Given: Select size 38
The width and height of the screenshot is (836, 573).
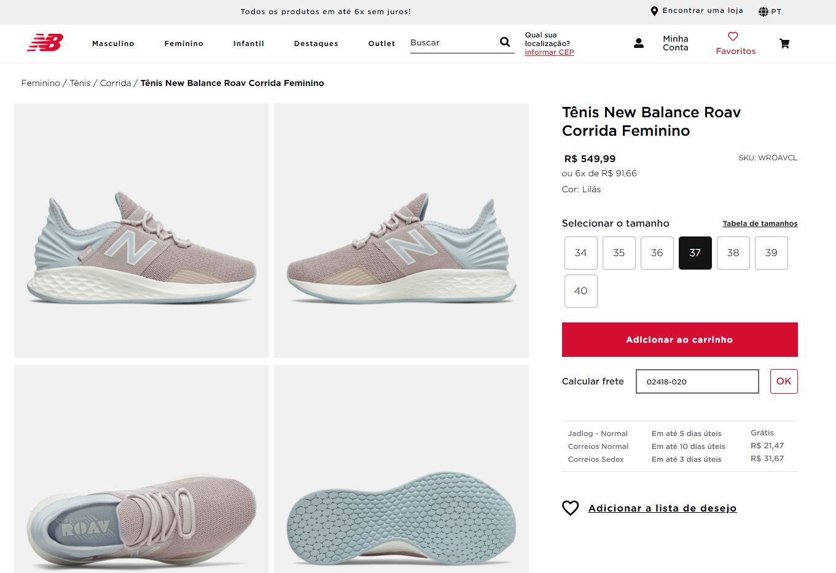Looking at the screenshot, I should click(x=733, y=253).
